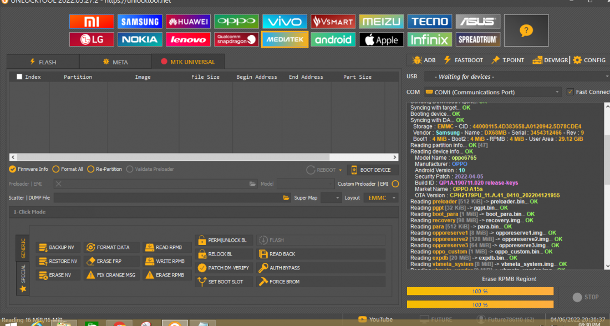Open the Fastboot tools

[464, 60]
